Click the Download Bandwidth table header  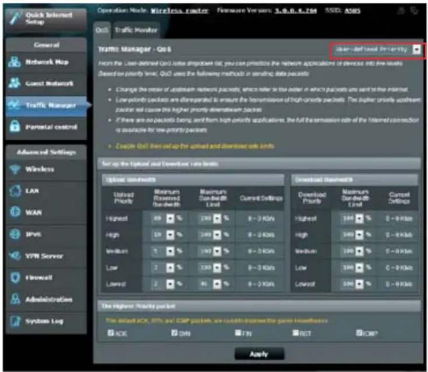354,180
